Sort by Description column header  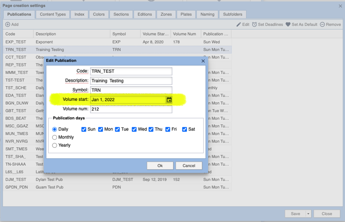tap(72, 34)
